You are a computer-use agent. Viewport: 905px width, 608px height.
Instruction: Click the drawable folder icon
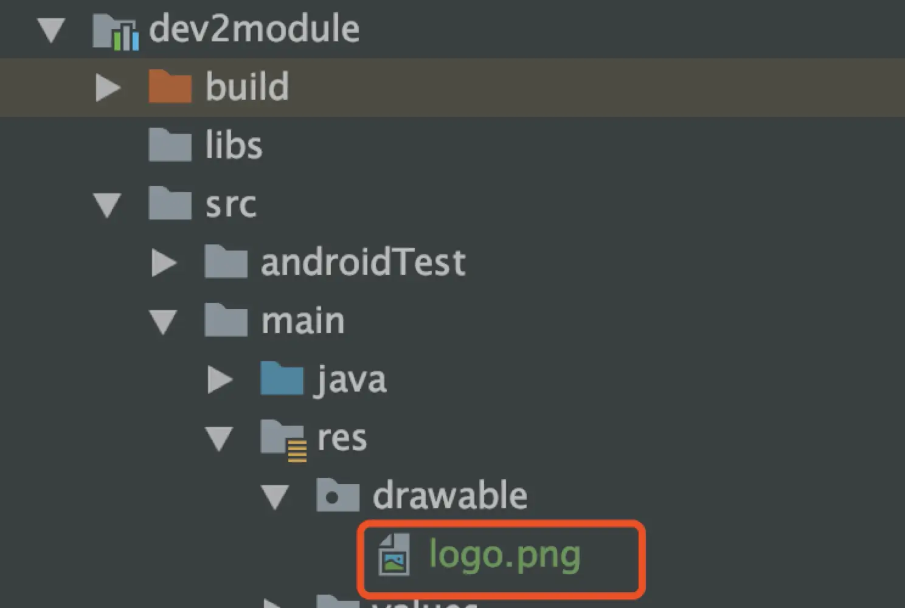338,495
